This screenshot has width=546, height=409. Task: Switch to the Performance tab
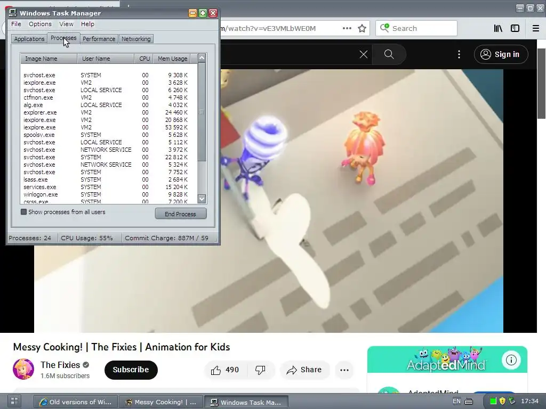[x=99, y=39]
